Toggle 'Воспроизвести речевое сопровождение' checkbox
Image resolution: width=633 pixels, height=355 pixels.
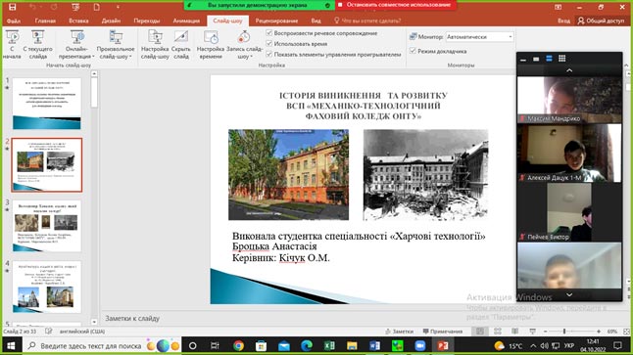point(269,33)
